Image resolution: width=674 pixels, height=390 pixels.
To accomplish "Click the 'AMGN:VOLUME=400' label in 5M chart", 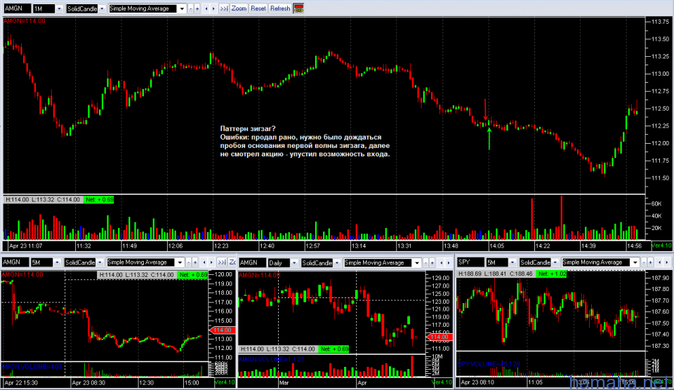I will (x=32, y=368).
